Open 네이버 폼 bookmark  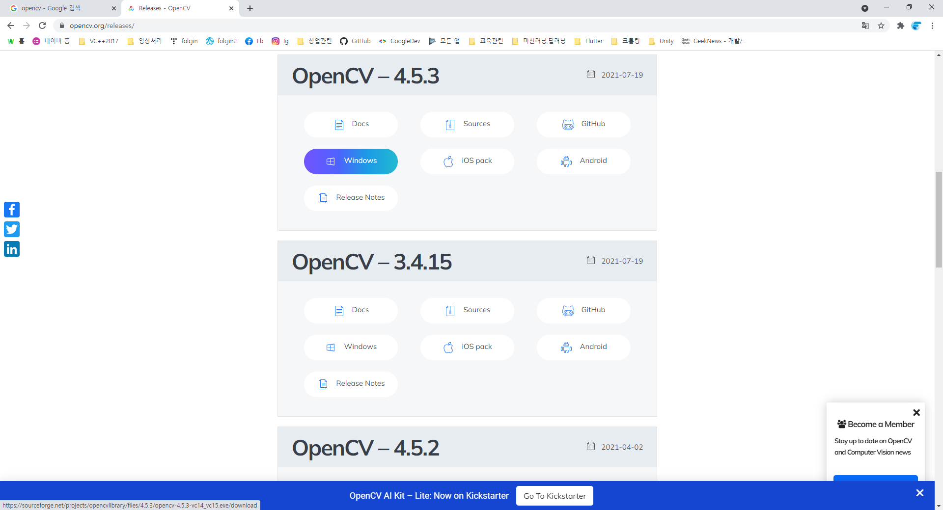(x=51, y=41)
